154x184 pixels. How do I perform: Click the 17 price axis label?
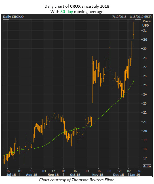(x=145, y=158)
